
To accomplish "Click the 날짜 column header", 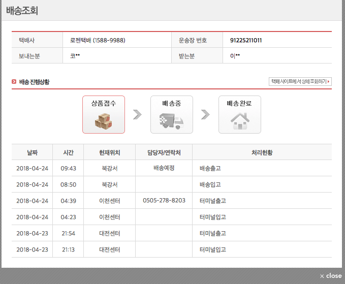I will pyautogui.click(x=32, y=152).
